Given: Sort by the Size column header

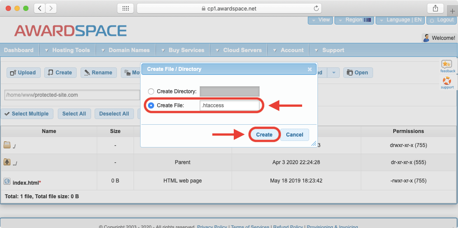Looking at the screenshot, I should tap(116, 131).
